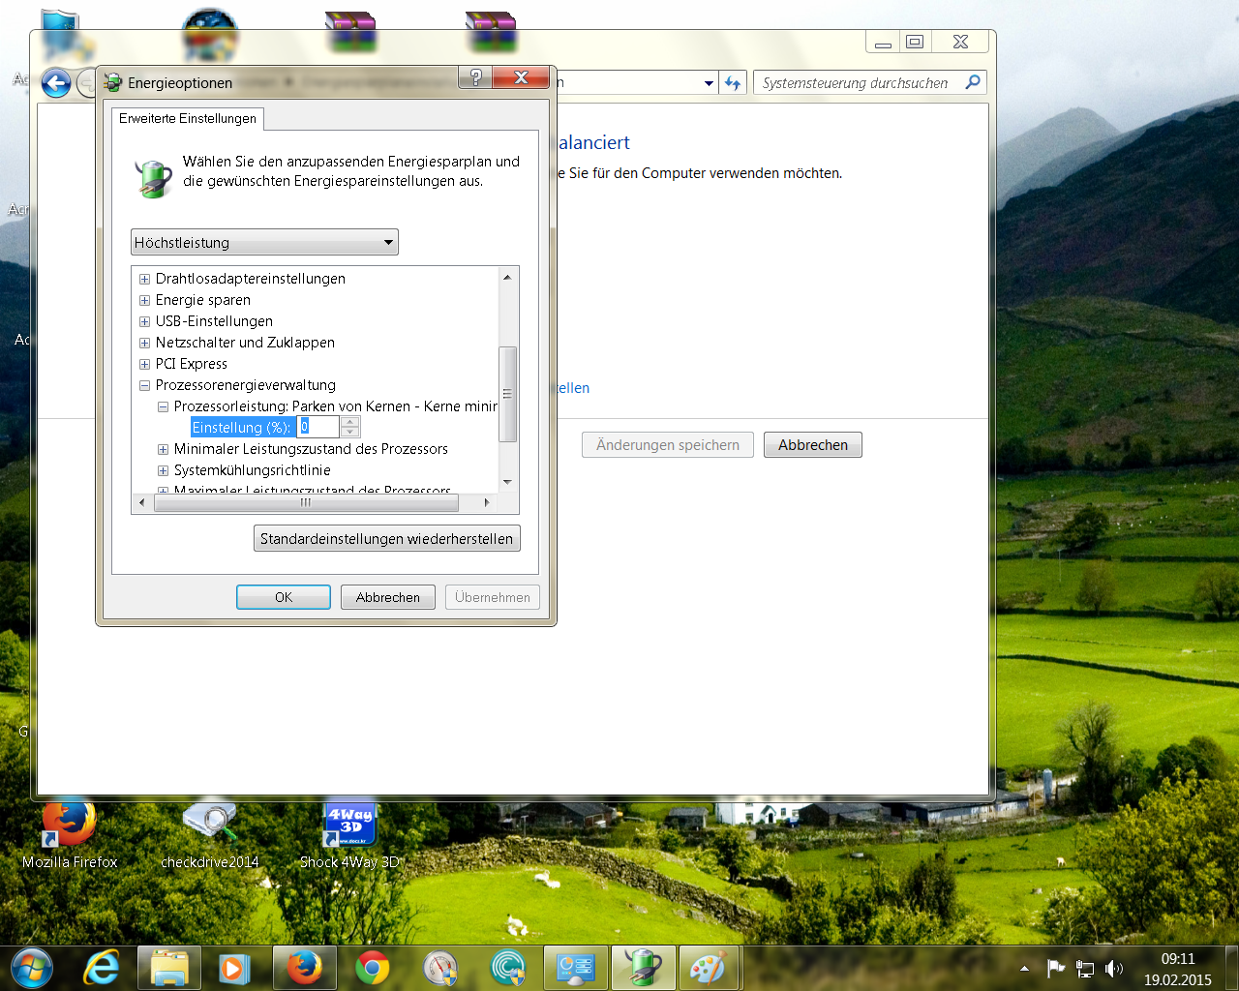Switch to the Energieoptionen battery taskbar button
Screen dimensions: 1239x991
pos(644,968)
